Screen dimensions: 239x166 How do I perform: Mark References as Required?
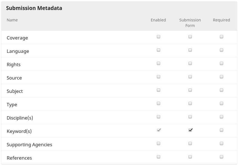click(x=222, y=157)
